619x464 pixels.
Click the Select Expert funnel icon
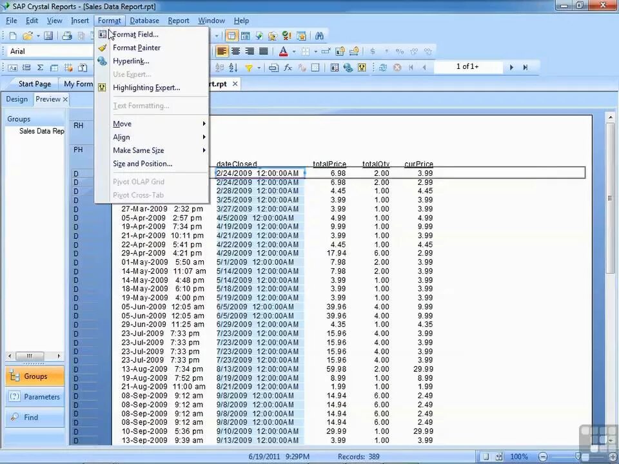tap(249, 68)
